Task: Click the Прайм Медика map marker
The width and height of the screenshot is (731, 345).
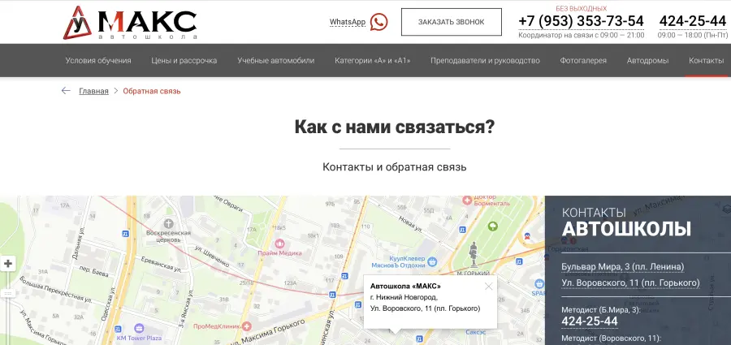Action: (280, 243)
